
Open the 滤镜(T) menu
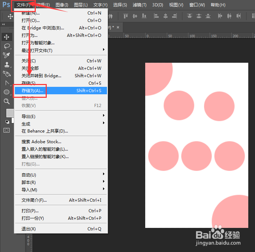(x=140, y=5)
